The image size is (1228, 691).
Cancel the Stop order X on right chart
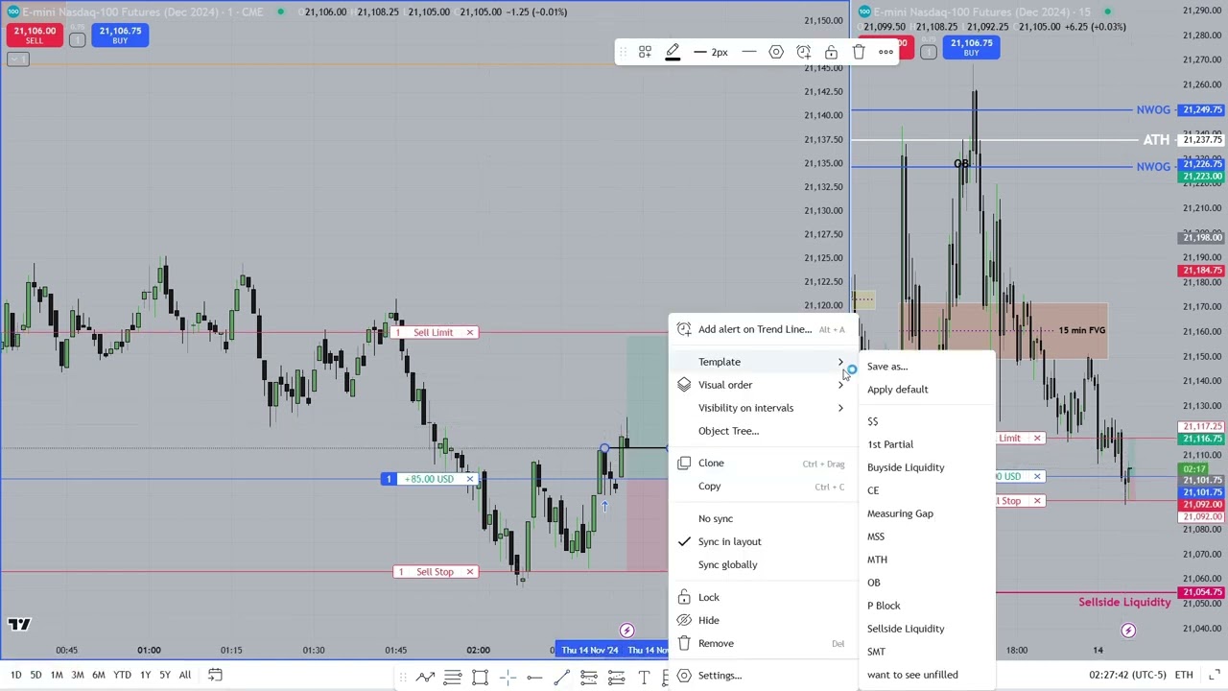pos(1037,501)
